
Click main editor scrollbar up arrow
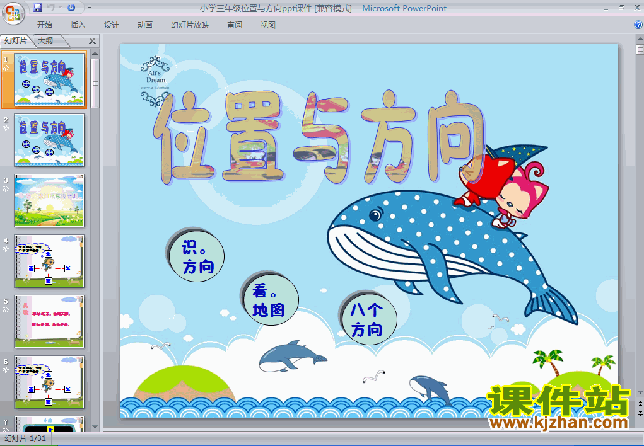coord(640,40)
